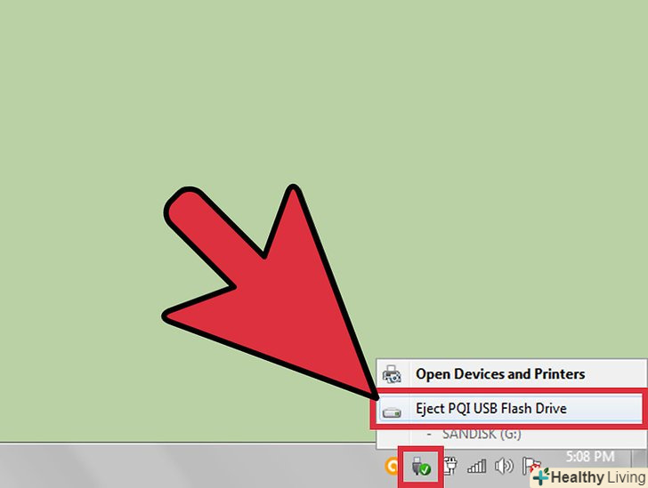Click the Show desktop button

click(x=640, y=459)
